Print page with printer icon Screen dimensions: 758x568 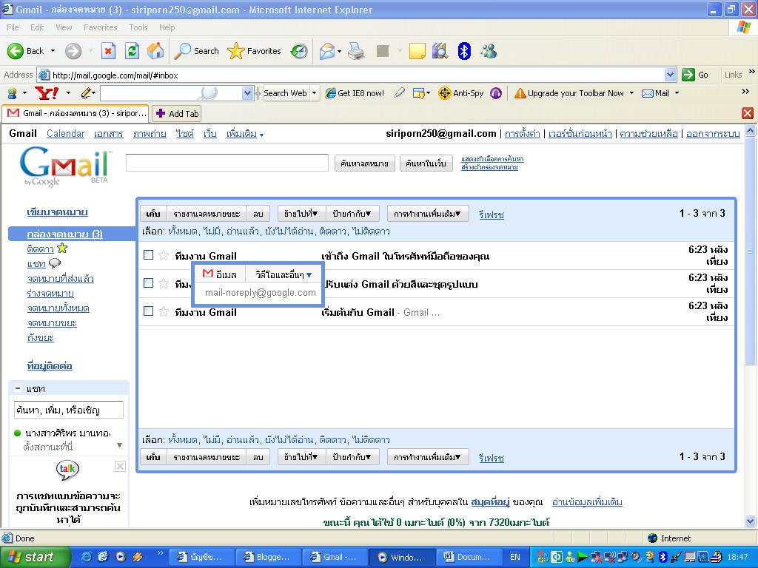coord(356,51)
